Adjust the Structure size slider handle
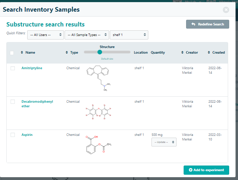 point(100,52)
